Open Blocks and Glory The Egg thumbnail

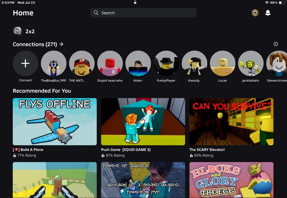[232, 180]
